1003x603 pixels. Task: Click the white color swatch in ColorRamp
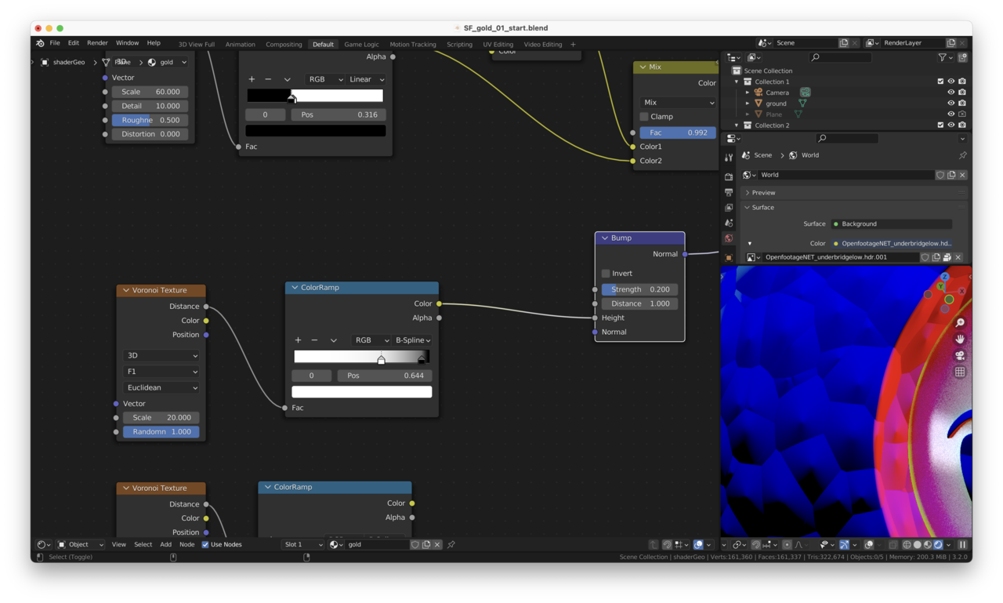(362, 392)
